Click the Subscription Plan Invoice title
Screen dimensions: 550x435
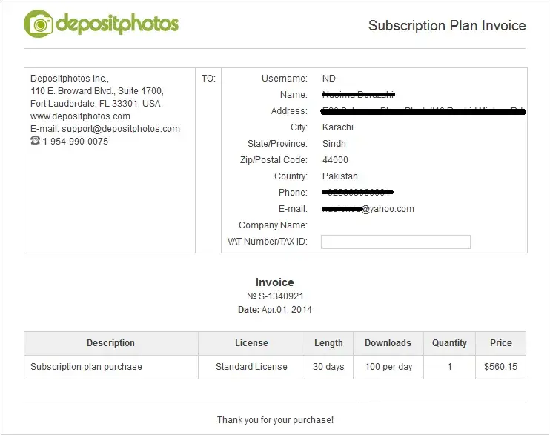(447, 26)
